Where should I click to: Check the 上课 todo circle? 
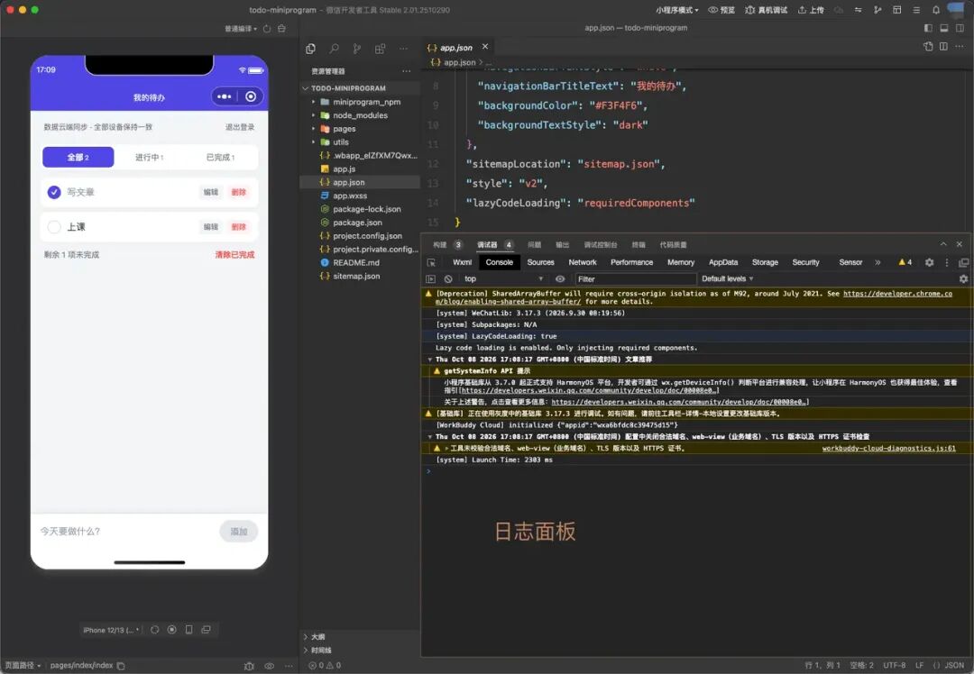[54, 227]
